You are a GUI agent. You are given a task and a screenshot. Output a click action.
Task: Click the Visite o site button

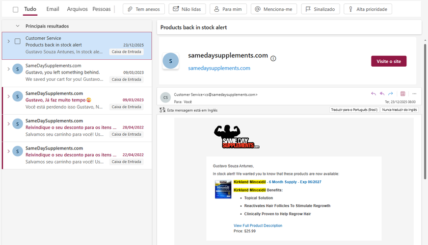(389, 61)
